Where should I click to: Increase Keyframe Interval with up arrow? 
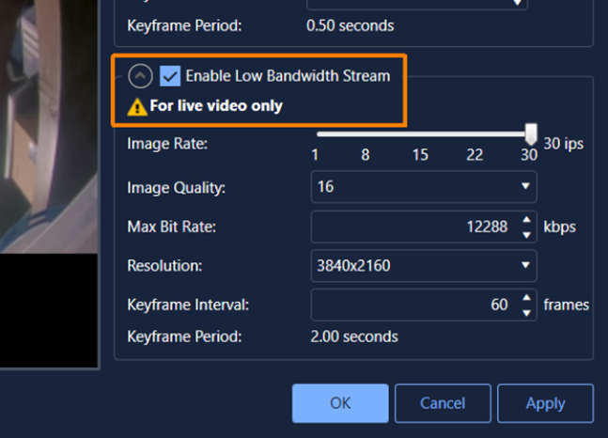[525, 299]
